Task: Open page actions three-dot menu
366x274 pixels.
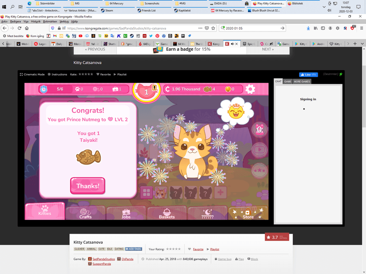Action: point(200,28)
